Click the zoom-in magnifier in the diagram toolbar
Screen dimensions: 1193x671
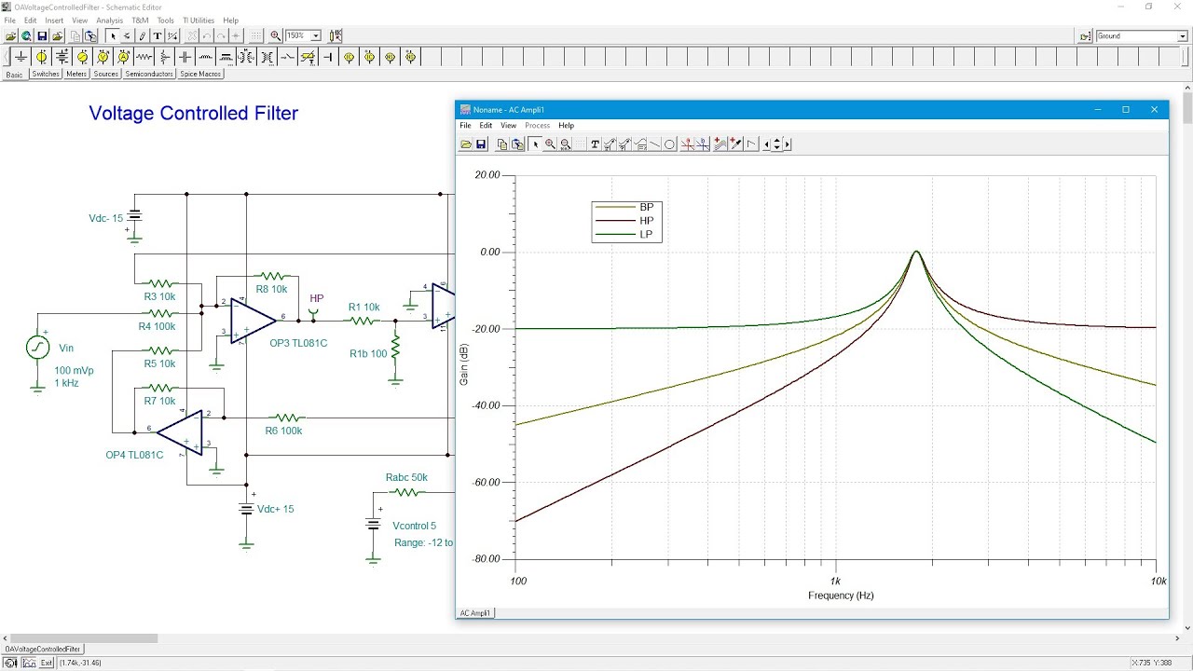[551, 144]
